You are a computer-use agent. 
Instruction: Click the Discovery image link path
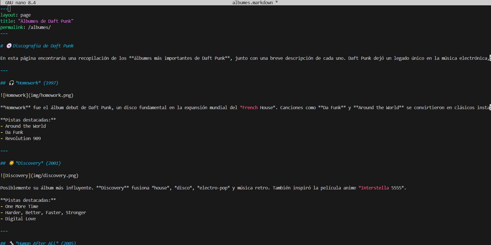[54, 176]
